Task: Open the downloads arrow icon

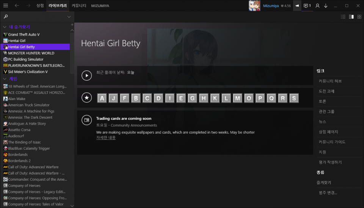Action: (326, 6)
